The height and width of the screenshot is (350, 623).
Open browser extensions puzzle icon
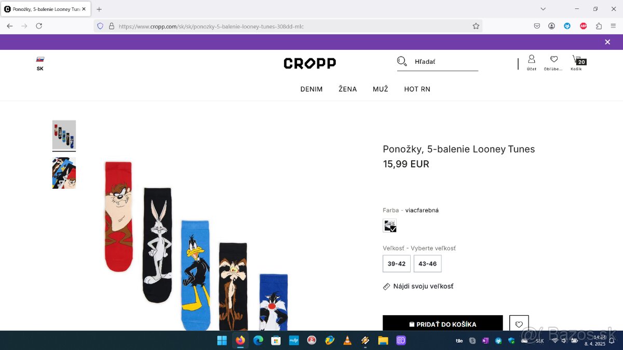click(599, 26)
